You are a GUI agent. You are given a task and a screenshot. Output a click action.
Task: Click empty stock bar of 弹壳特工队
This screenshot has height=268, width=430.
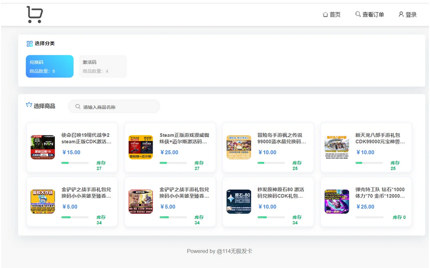[x=369, y=217]
